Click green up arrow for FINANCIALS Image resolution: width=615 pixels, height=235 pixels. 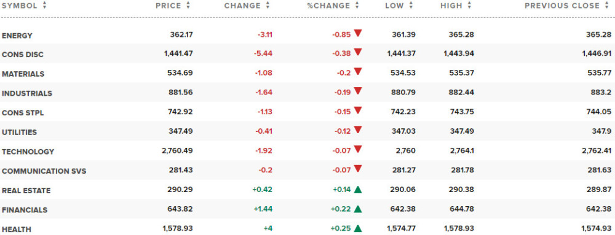(x=357, y=209)
